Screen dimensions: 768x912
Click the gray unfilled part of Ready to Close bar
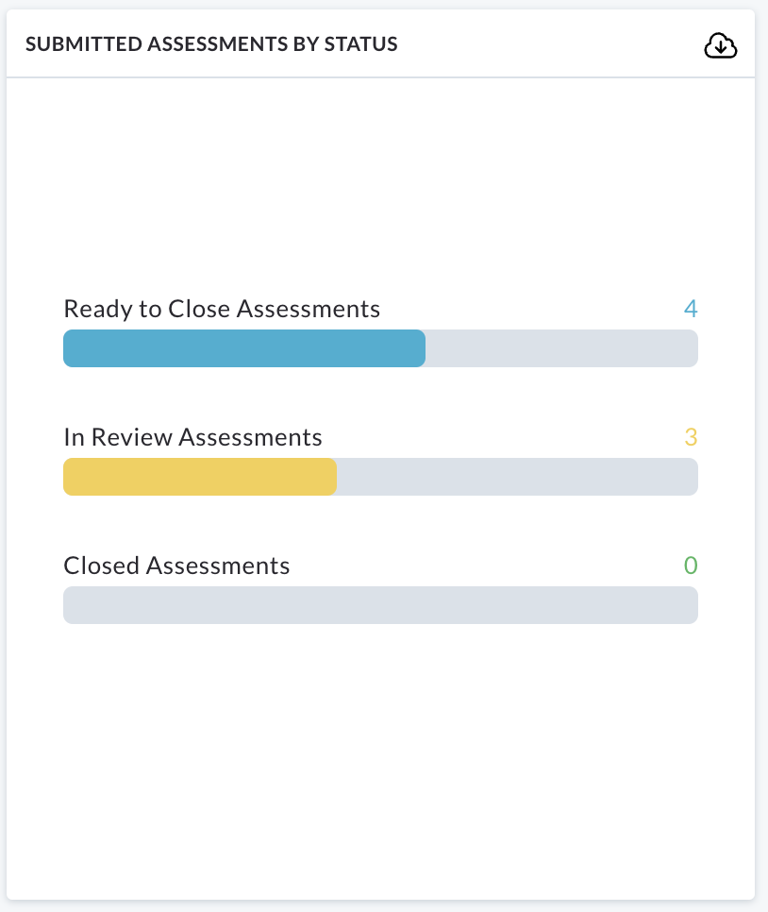[561, 348]
